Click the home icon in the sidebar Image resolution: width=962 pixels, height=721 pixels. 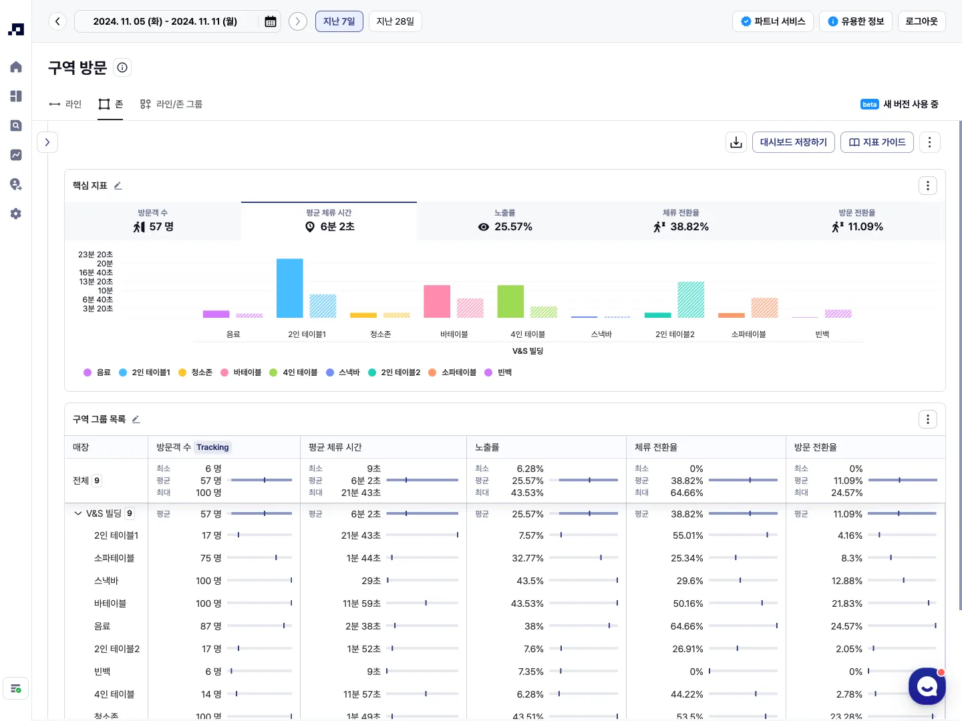pos(16,67)
